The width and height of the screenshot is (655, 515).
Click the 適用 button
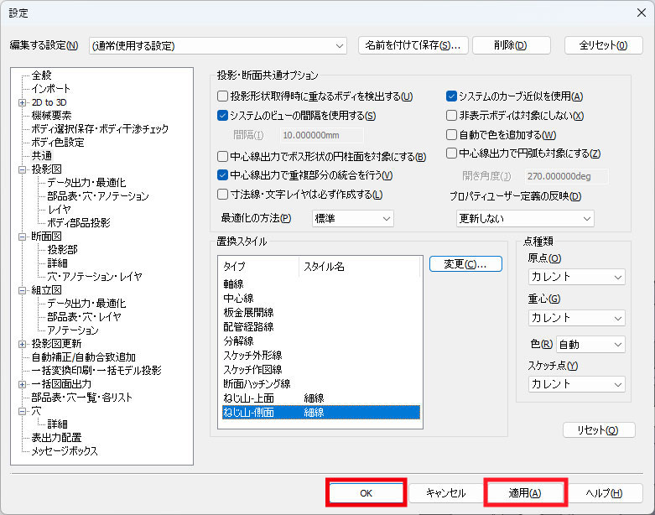point(525,493)
